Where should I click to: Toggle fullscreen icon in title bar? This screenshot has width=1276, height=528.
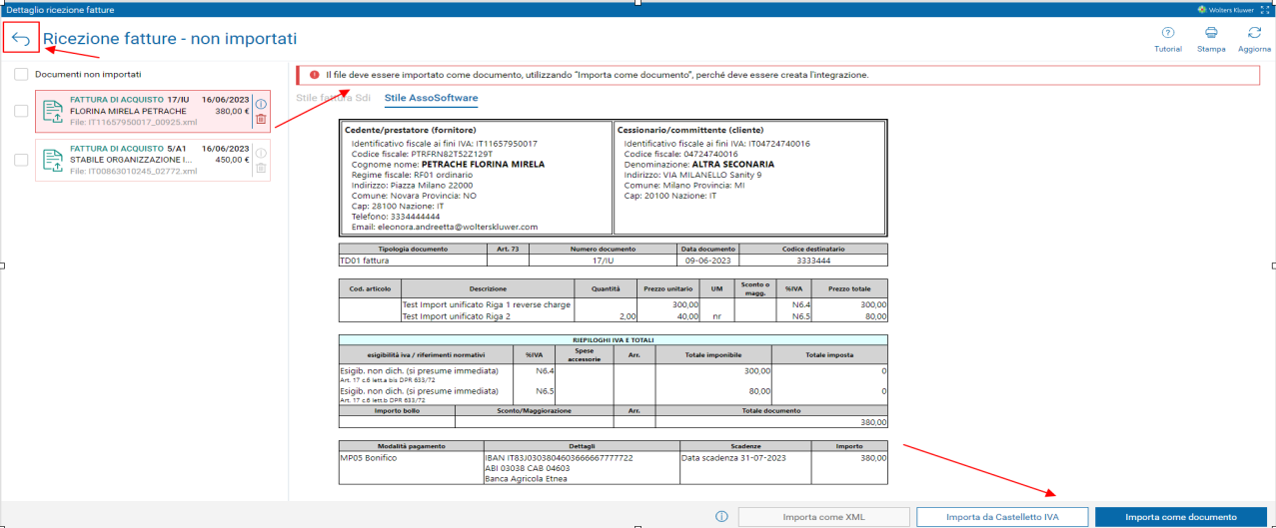tap(1264, 9)
